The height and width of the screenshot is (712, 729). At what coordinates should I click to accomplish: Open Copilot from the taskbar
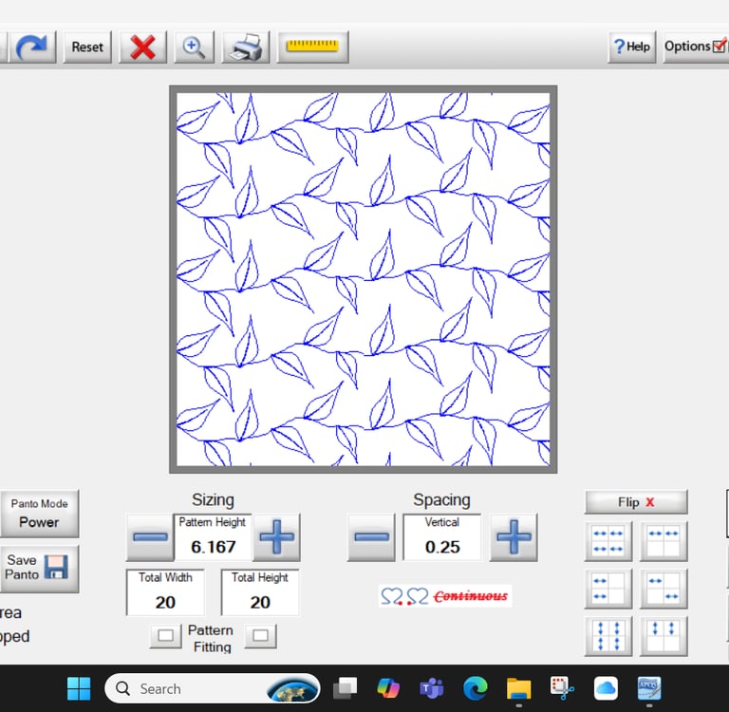pyautogui.click(x=388, y=688)
